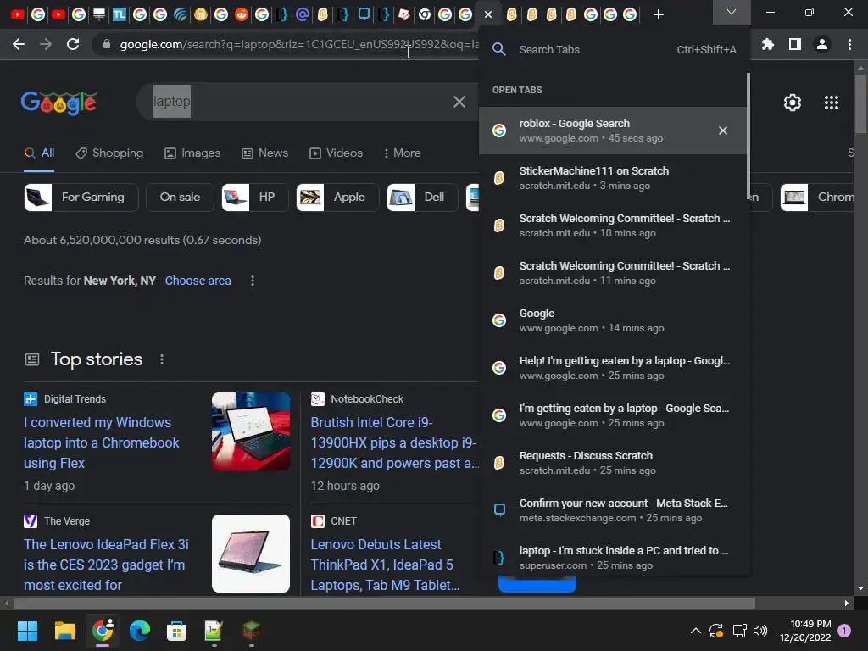Click the address bar URL
Viewport: 868px width, 651px height.
pyautogui.click(x=299, y=44)
